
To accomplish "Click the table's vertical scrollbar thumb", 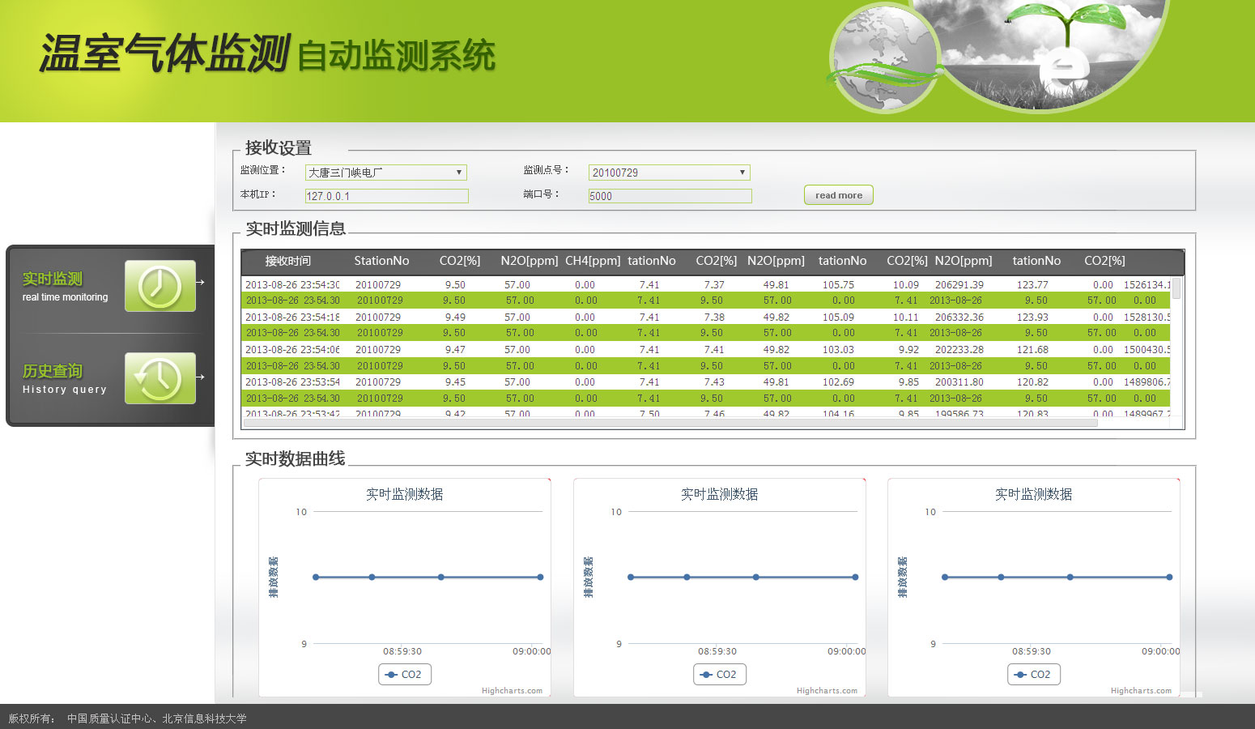I will 1176,289.
